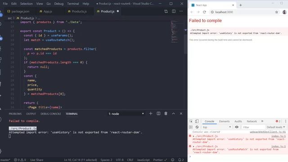
Task: Open the Terminal menu
Action: [x=73, y=4]
